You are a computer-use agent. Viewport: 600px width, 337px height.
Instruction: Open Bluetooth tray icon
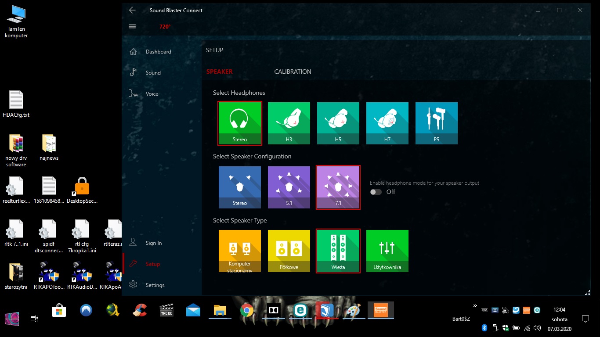tap(484, 328)
